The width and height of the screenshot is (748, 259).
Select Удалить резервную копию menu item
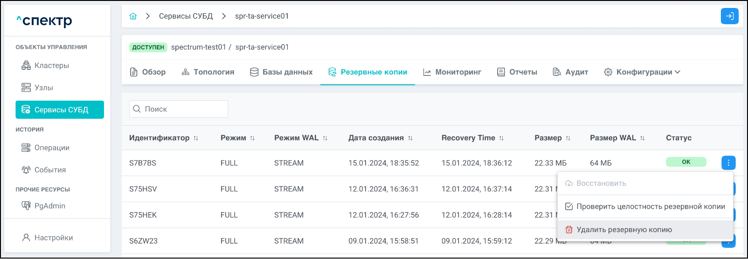[x=624, y=230]
